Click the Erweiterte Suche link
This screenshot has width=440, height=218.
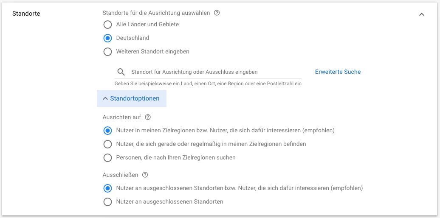tap(338, 72)
